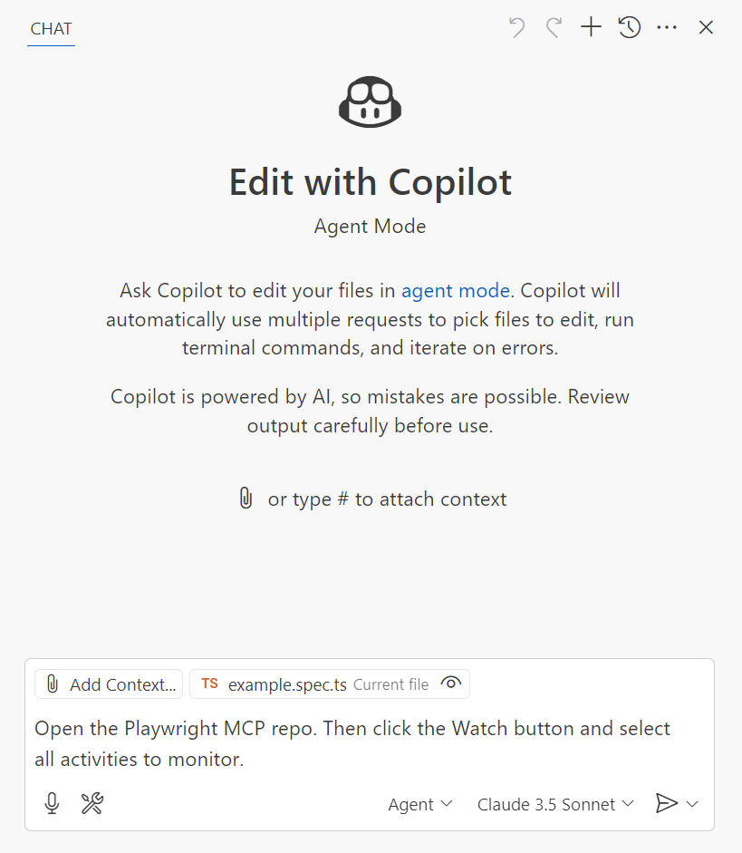Open the more actions ellipsis menu
The height and width of the screenshot is (853, 742).
[x=667, y=28]
